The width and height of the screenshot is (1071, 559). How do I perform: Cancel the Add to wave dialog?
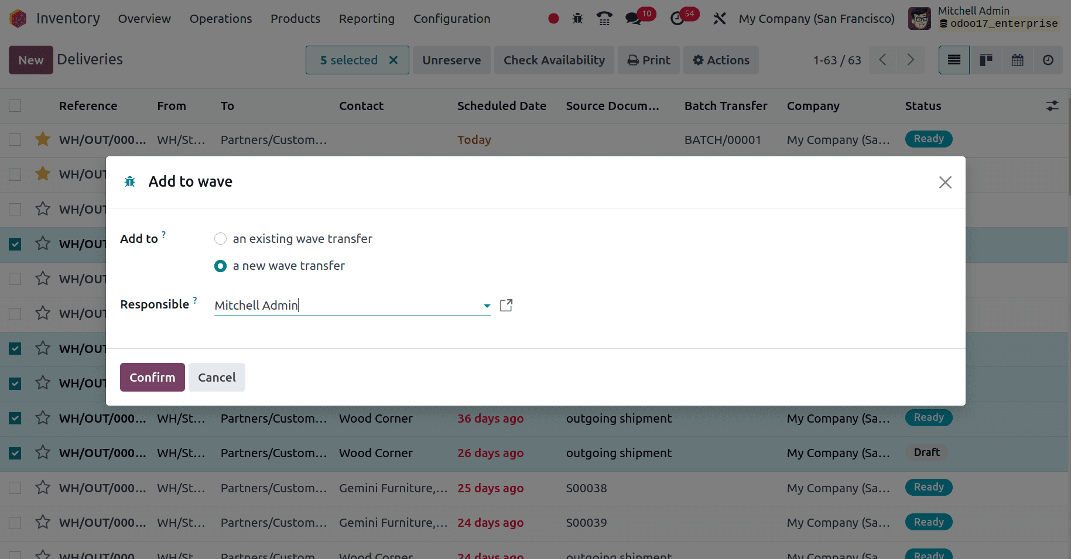(217, 378)
